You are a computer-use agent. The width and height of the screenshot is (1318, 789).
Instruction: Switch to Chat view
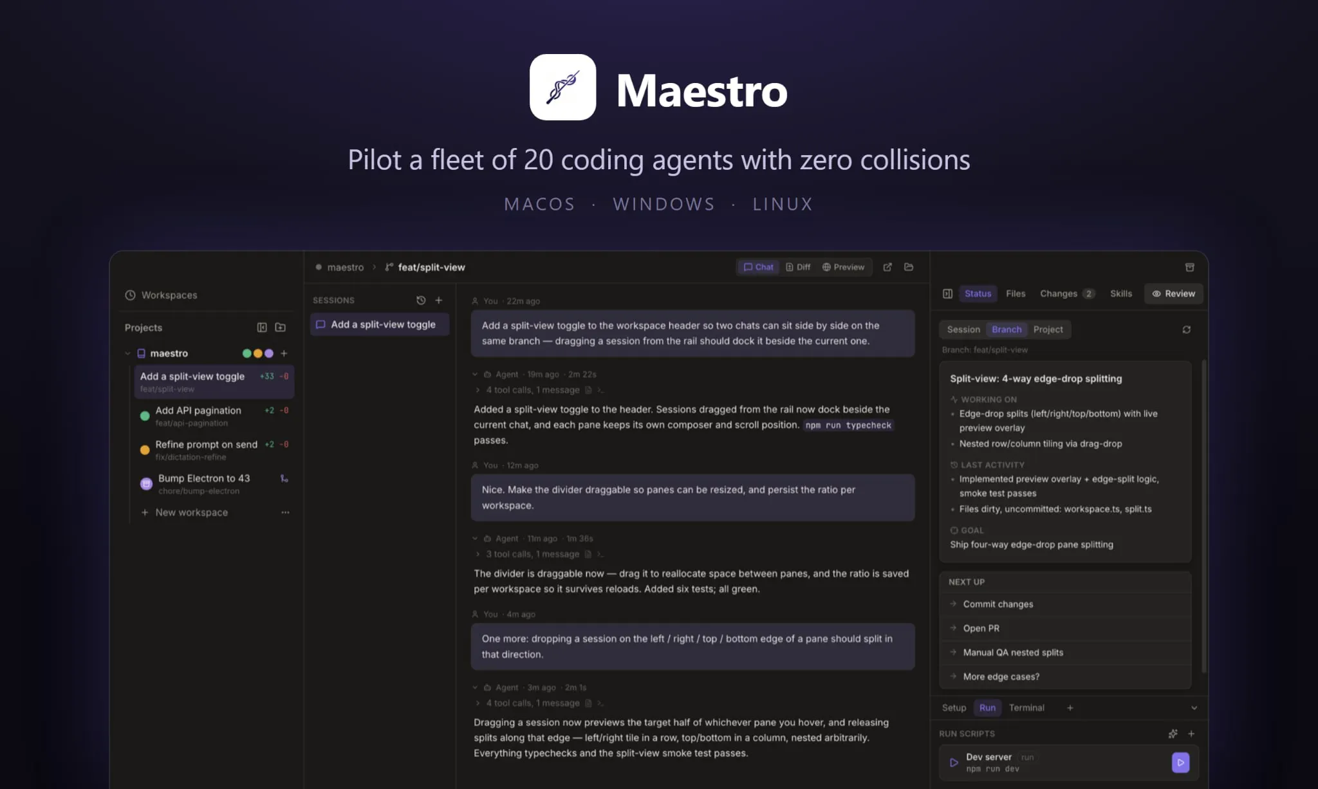coord(758,267)
